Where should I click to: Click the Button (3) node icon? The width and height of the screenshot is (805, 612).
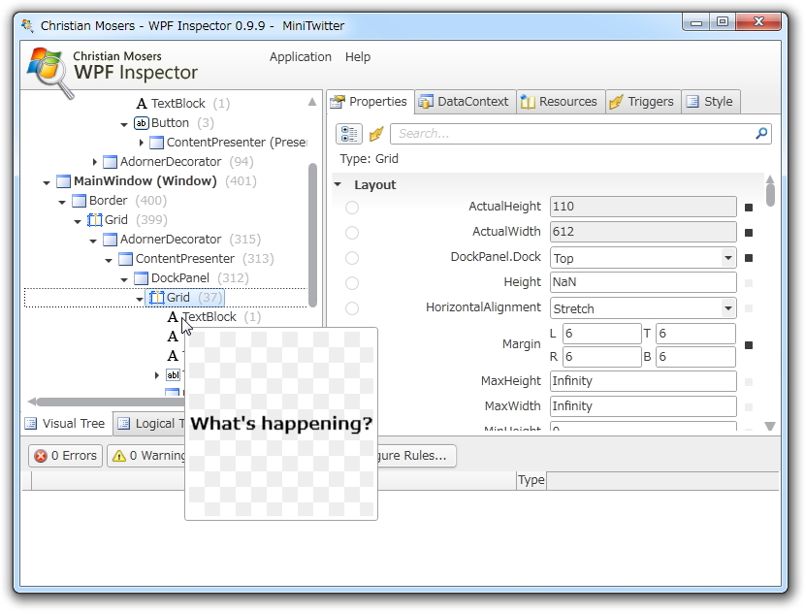[142, 123]
